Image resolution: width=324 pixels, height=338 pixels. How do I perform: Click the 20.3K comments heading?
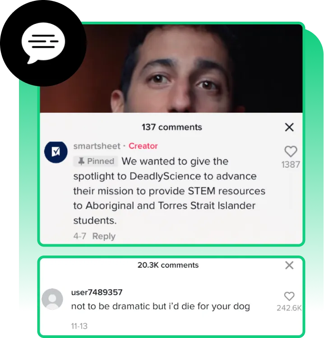pyautogui.click(x=168, y=265)
